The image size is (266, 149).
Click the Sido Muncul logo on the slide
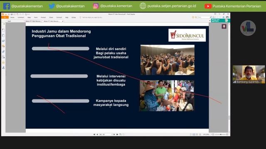[187, 35]
